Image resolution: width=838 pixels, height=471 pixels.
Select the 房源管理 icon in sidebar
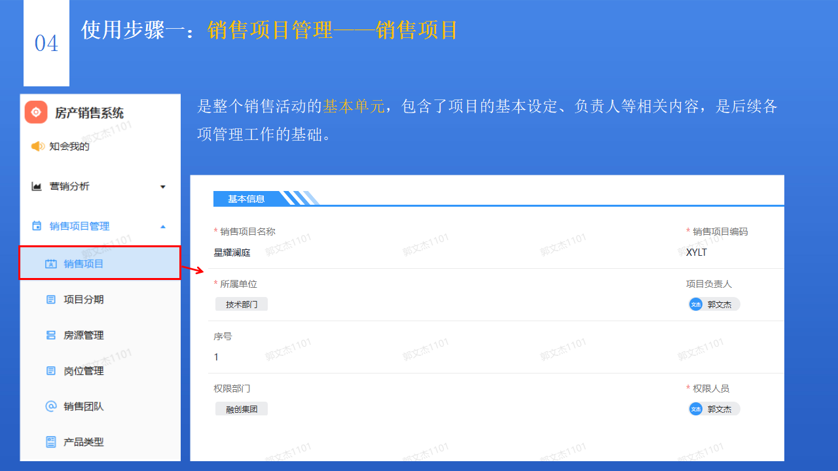pyautogui.click(x=52, y=335)
